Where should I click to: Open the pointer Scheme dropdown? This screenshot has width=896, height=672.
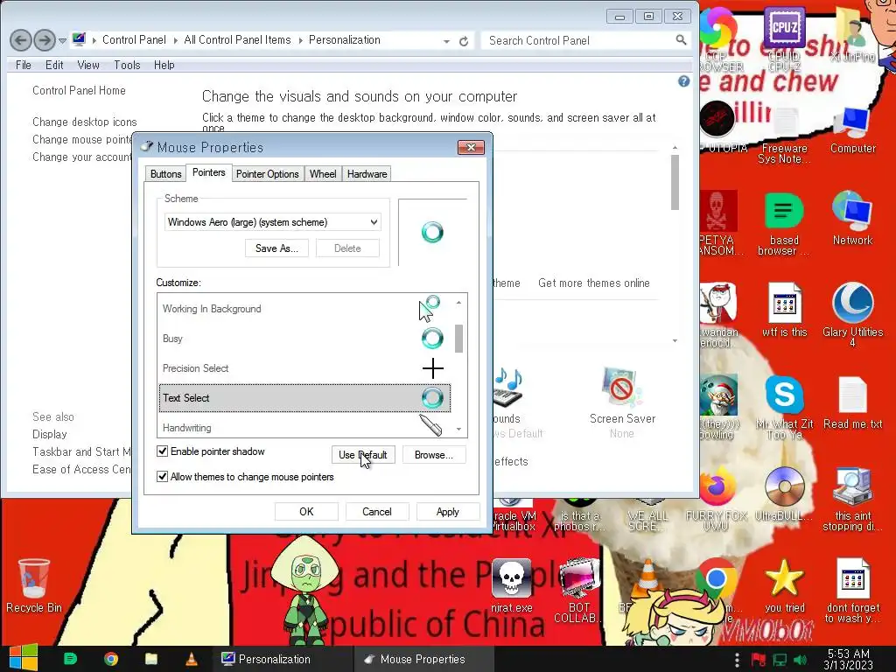coord(273,222)
